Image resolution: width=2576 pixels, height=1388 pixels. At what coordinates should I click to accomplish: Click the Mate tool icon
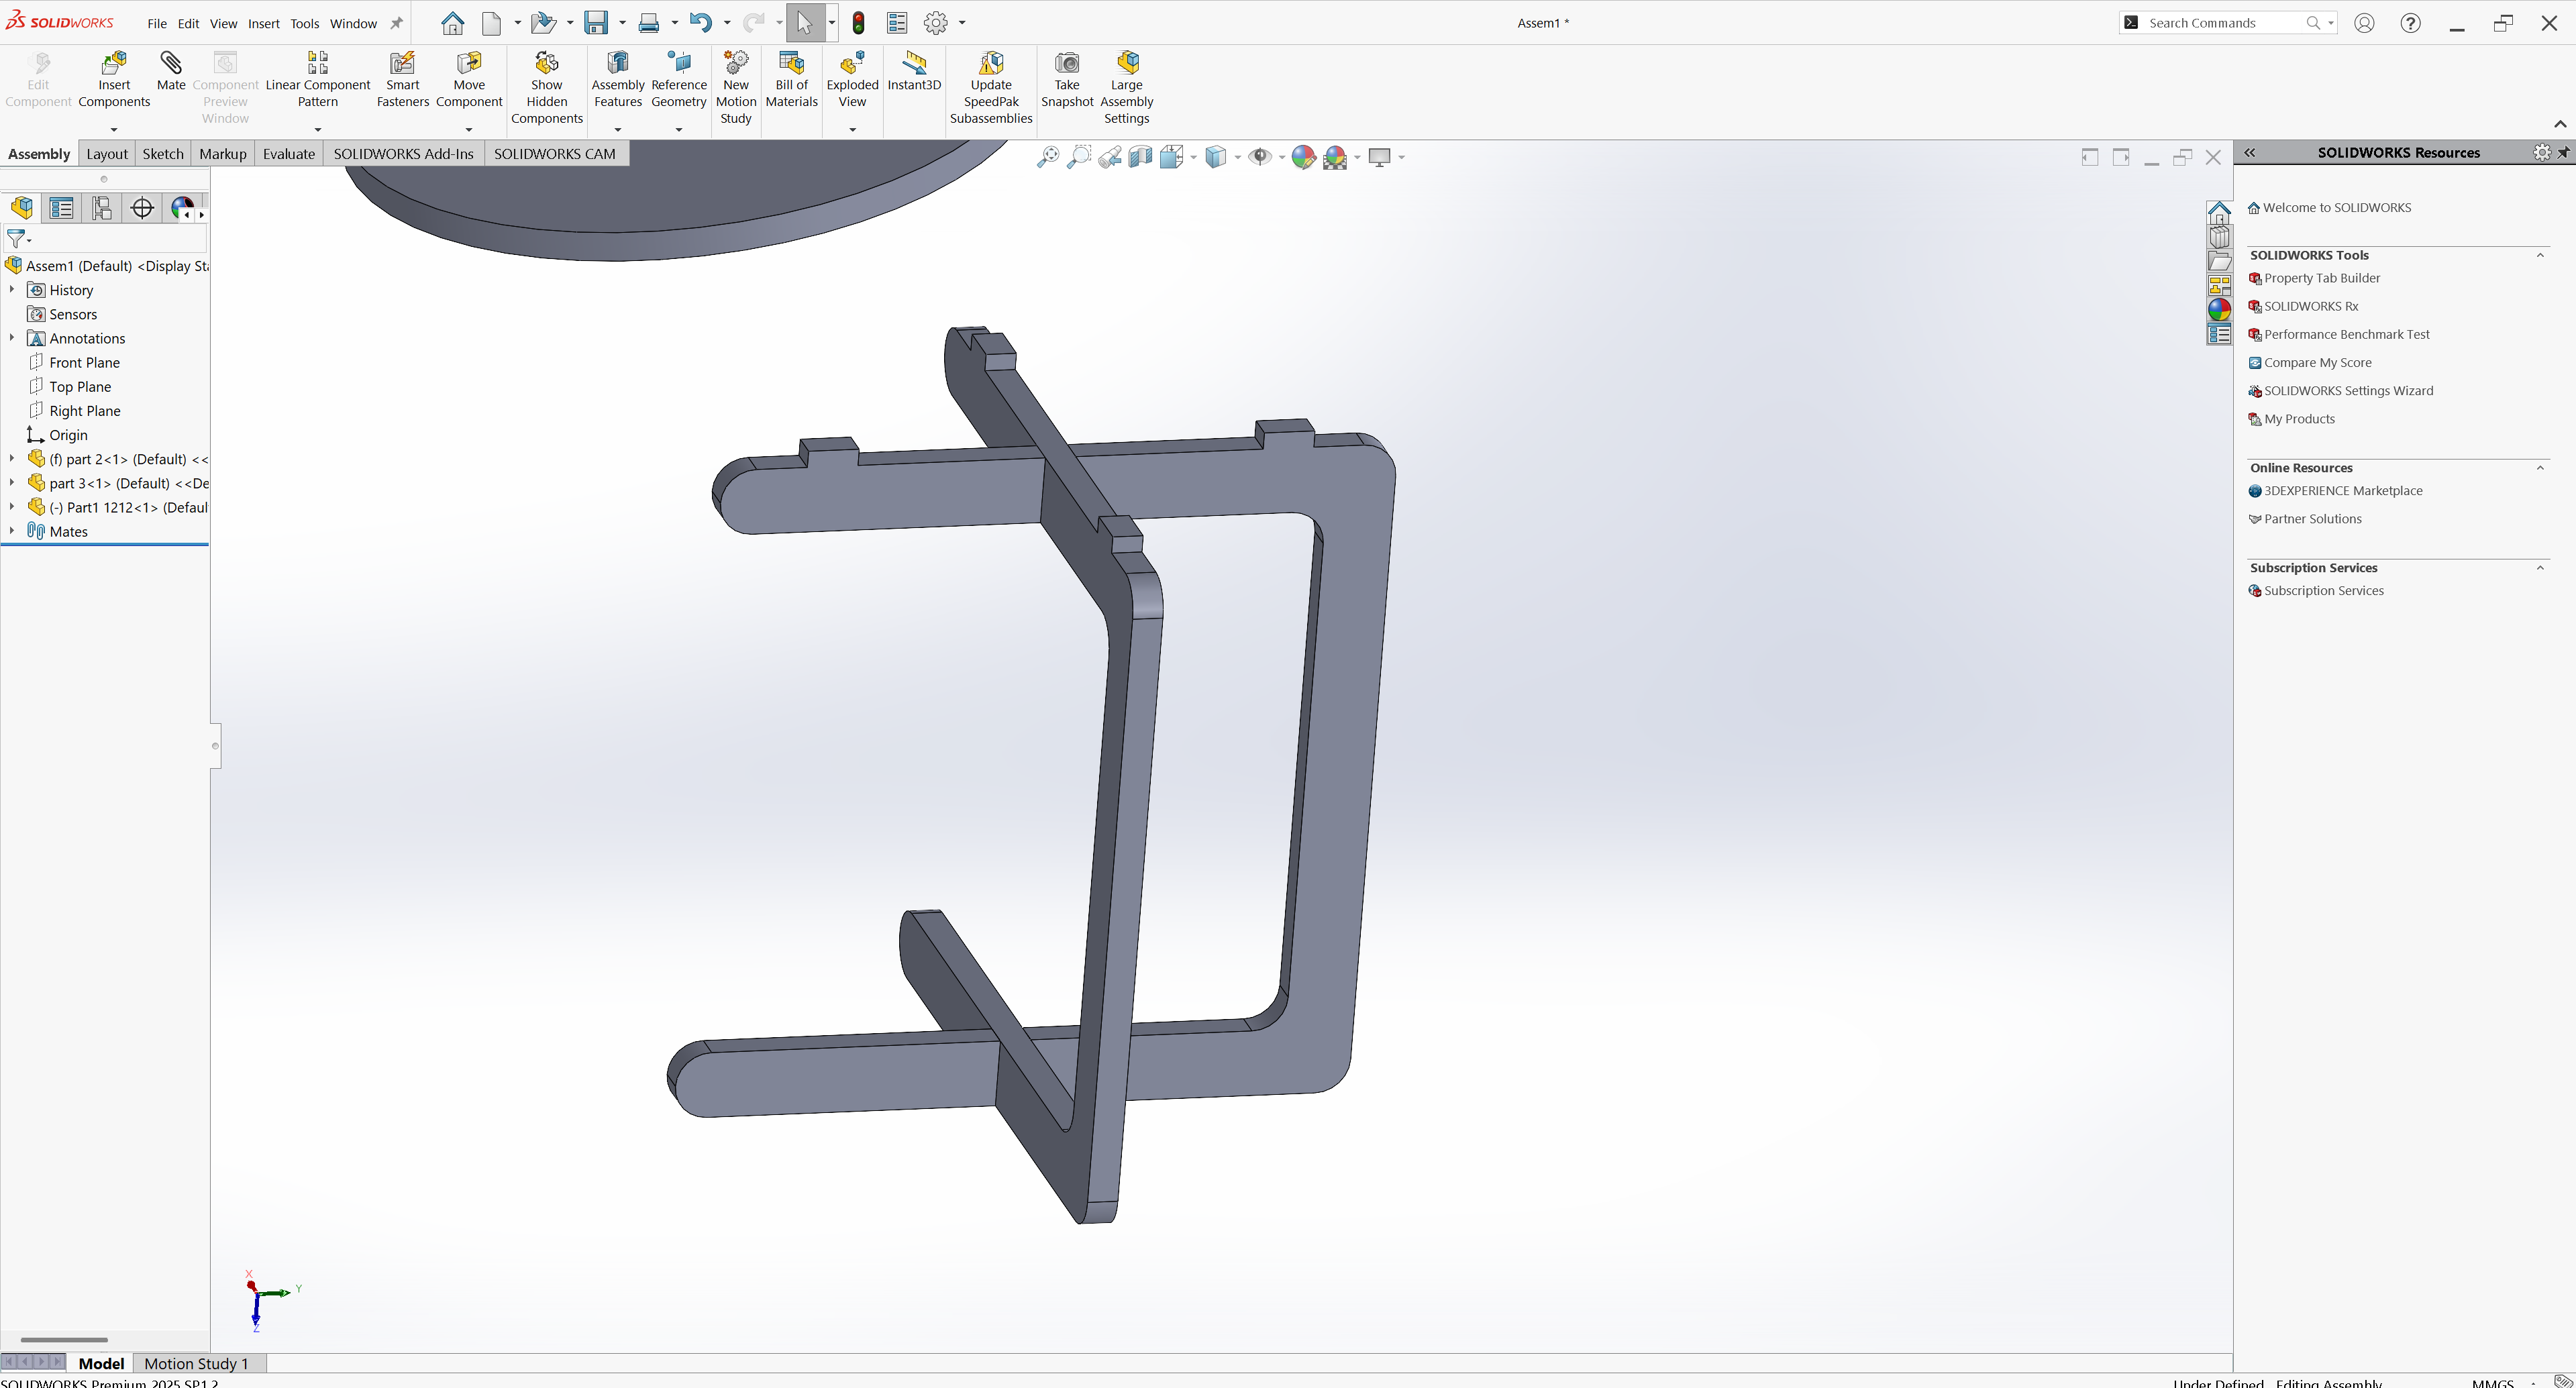pos(171,64)
